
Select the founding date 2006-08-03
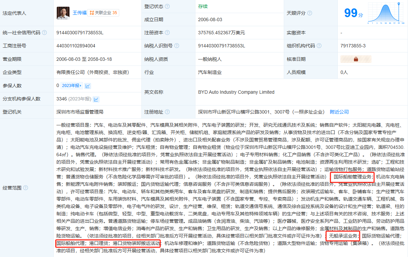[210, 19]
